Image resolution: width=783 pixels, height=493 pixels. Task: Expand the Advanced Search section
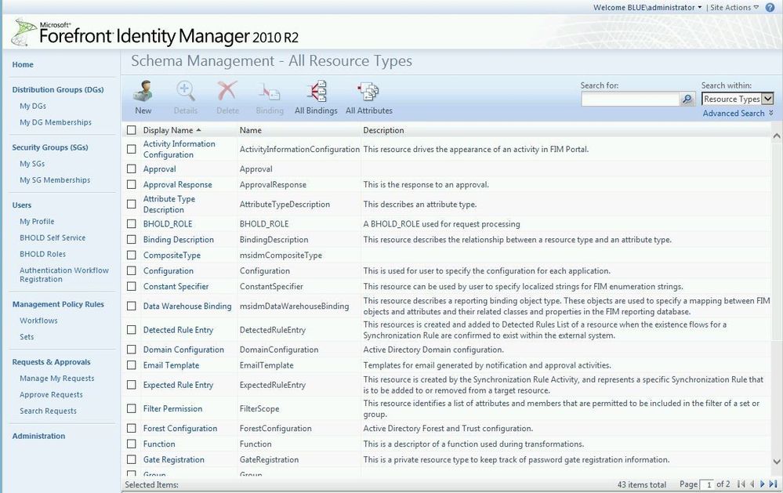(738, 114)
